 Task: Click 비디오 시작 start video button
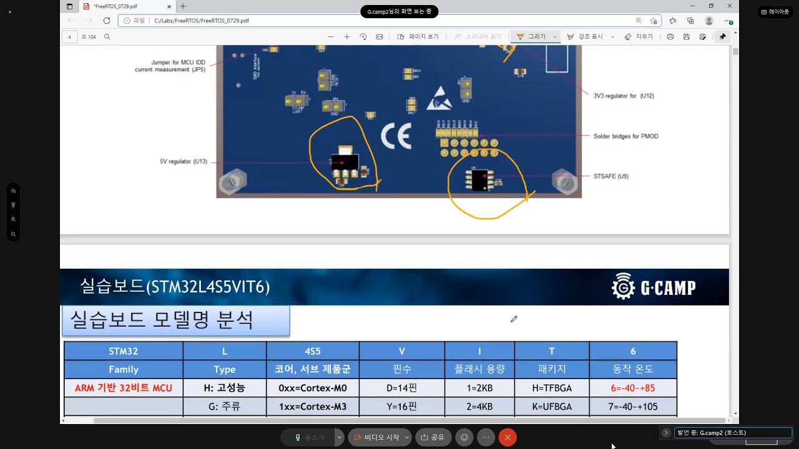click(376, 438)
